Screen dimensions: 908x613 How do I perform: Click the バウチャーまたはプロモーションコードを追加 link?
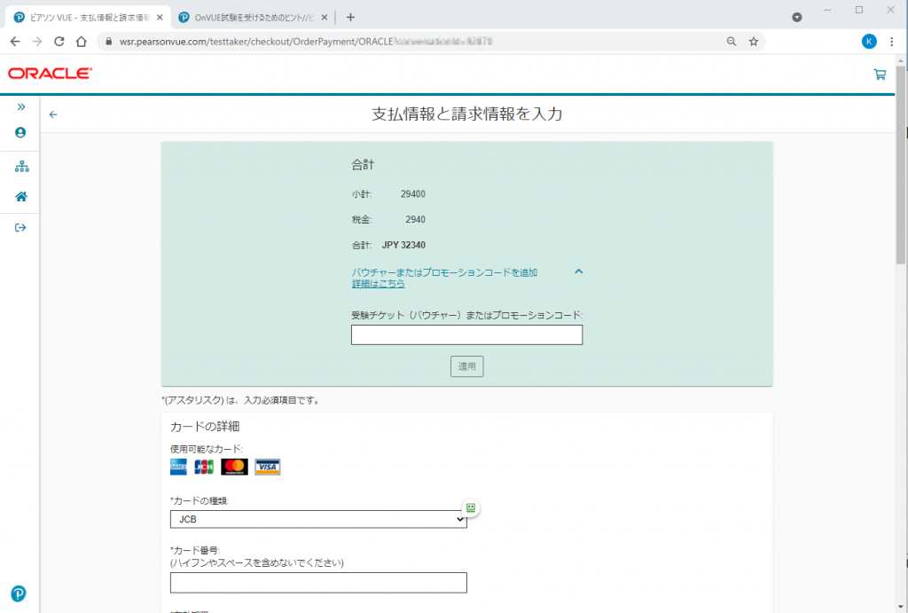[444, 272]
